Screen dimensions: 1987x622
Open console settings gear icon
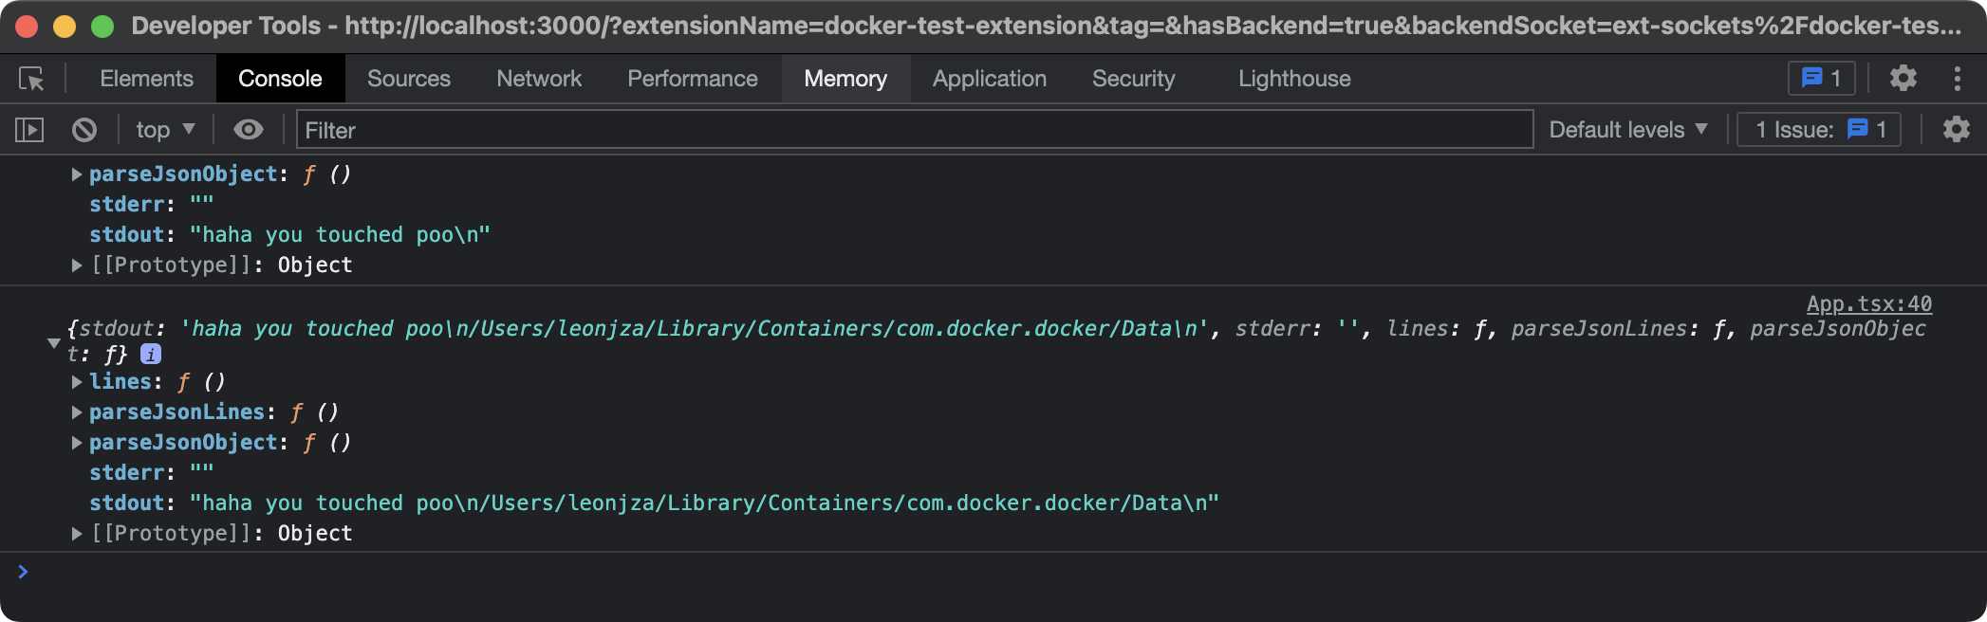click(x=1956, y=130)
